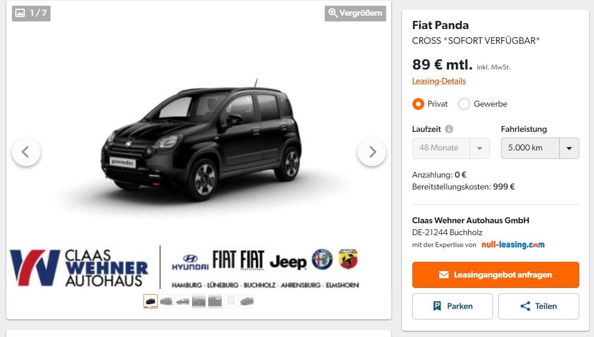Click the Laufzeit info icon
This screenshot has width=594, height=337.
[x=449, y=129]
